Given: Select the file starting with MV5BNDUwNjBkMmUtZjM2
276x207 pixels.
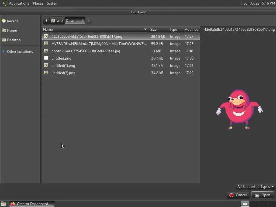Looking at the screenshot, I should tap(121, 44).
